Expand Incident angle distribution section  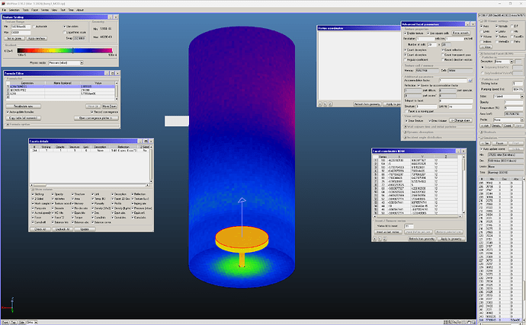pos(406,137)
